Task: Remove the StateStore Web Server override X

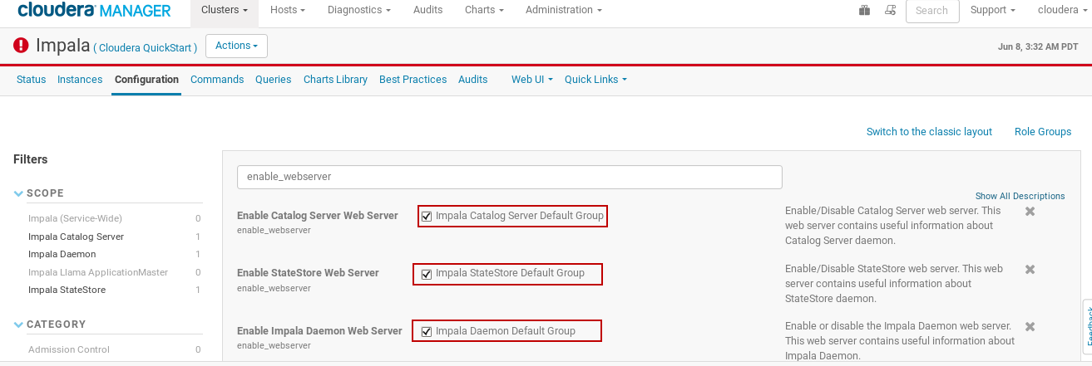Action: 1030,270
